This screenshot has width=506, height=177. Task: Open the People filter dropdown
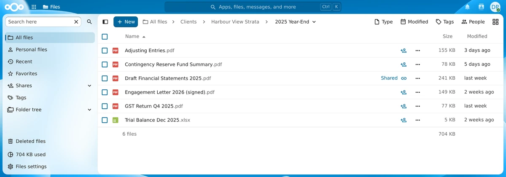pos(473,21)
